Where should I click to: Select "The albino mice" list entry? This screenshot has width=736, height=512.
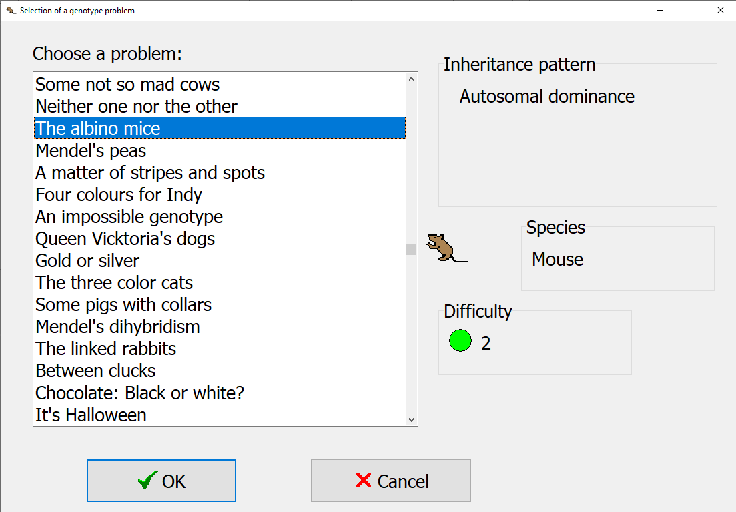pyautogui.click(x=98, y=128)
